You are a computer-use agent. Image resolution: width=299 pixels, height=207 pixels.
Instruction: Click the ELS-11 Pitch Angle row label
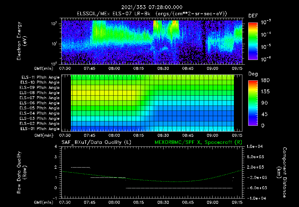40,77
